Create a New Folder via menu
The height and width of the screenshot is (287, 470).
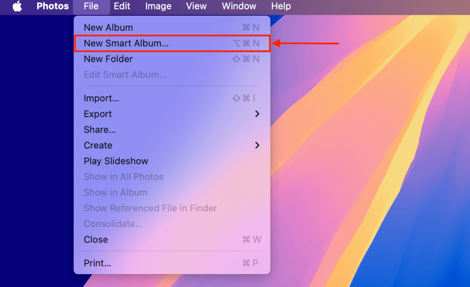(108, 59)
